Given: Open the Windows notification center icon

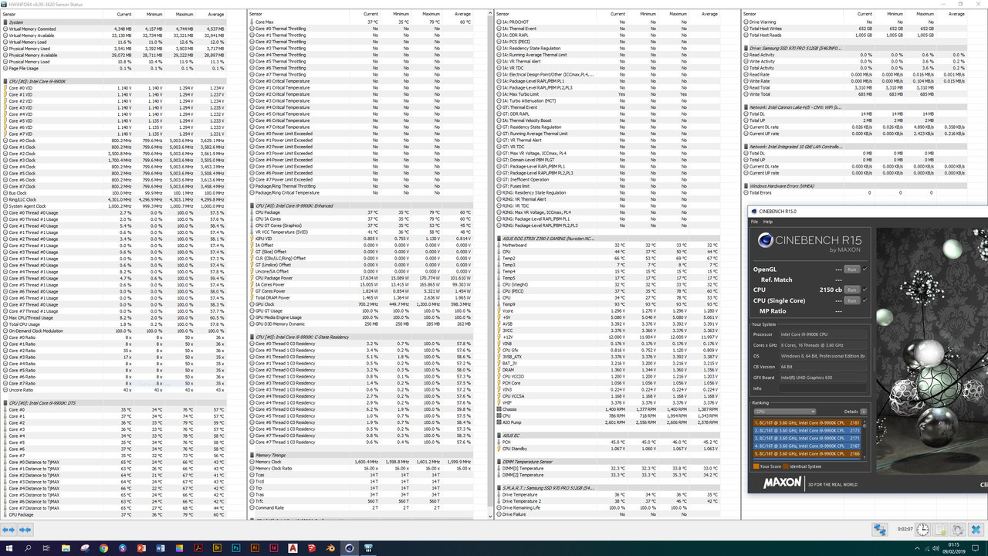Looking at the screenshot, I should tap(975, 548).
